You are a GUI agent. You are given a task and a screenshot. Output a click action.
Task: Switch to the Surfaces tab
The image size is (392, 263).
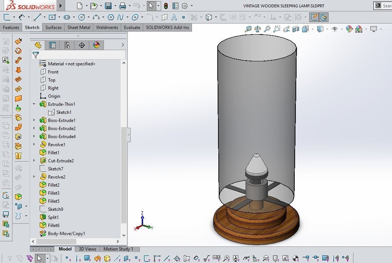click(x=54, y=28)
